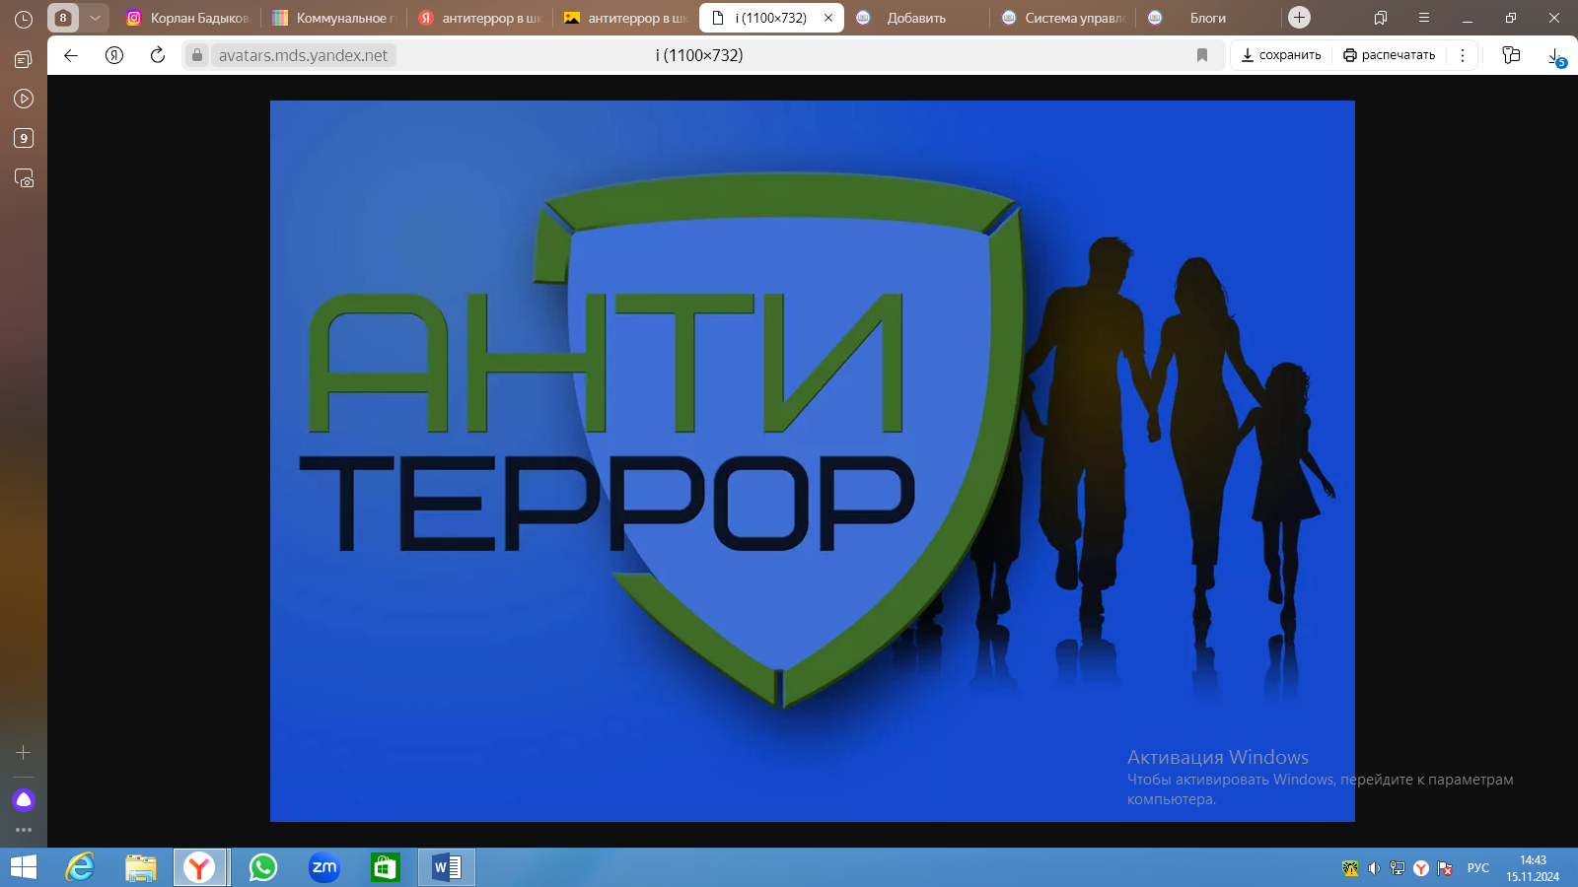1578x887 pixels.
Task: Open the sidebar media player icon
Action: tap(24, 99)
